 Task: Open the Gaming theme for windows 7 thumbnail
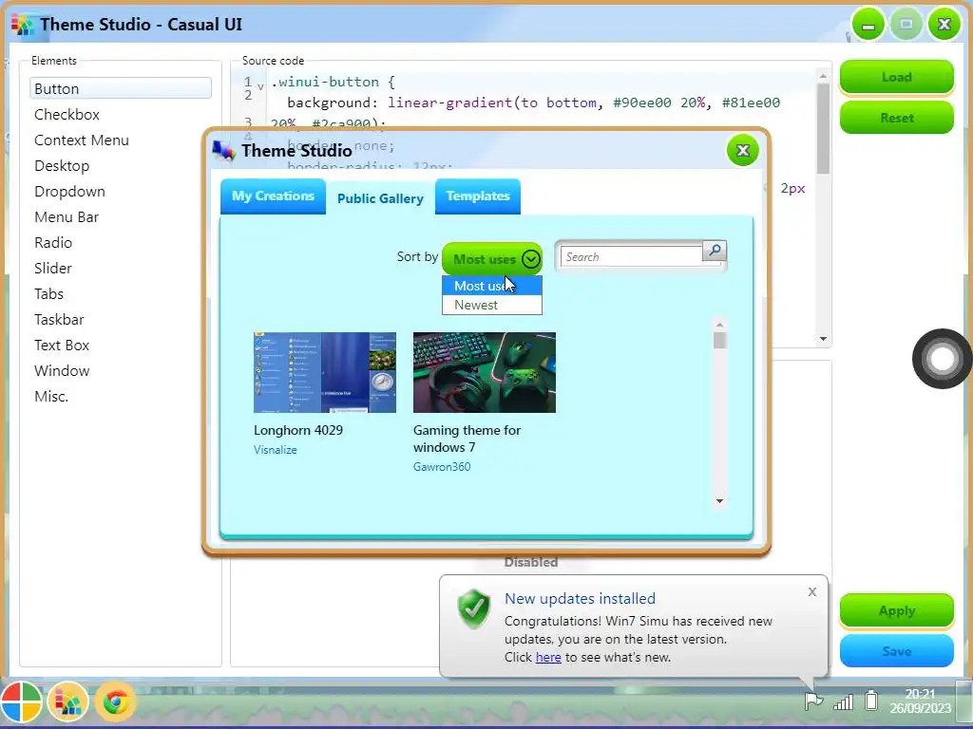click(x=484, y=372)
